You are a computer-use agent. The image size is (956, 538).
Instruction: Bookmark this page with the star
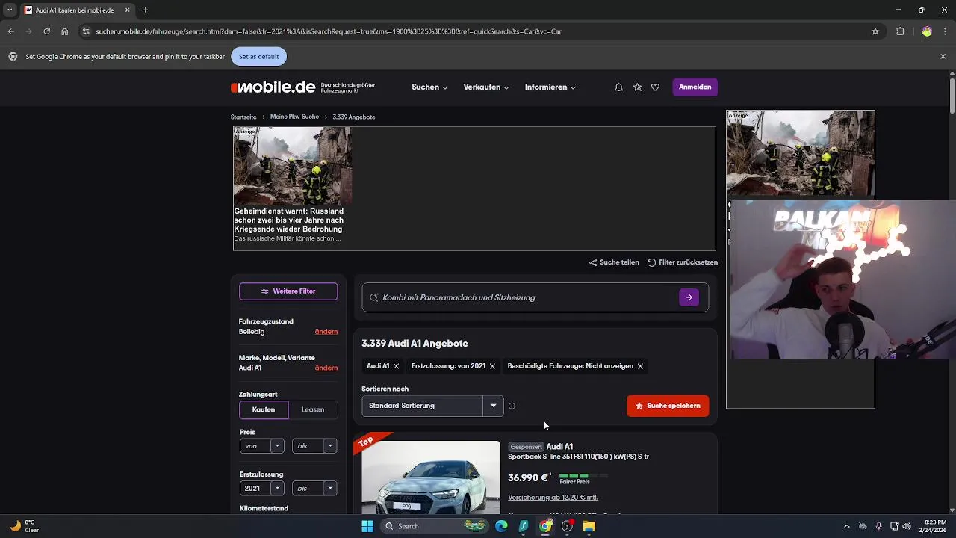pos(875,31)
